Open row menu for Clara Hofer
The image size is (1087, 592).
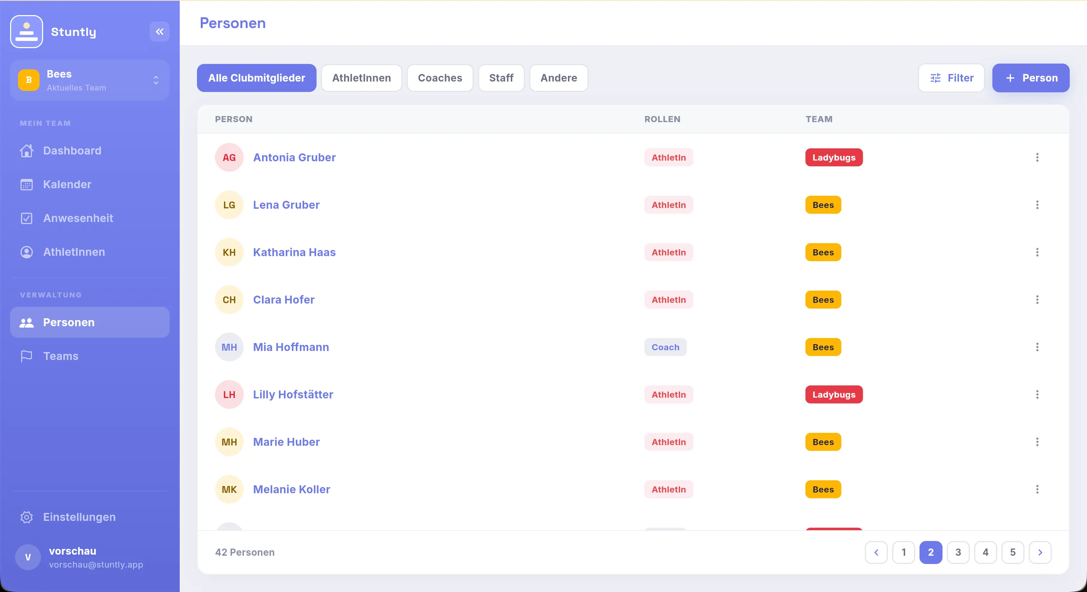point(1037,300)
